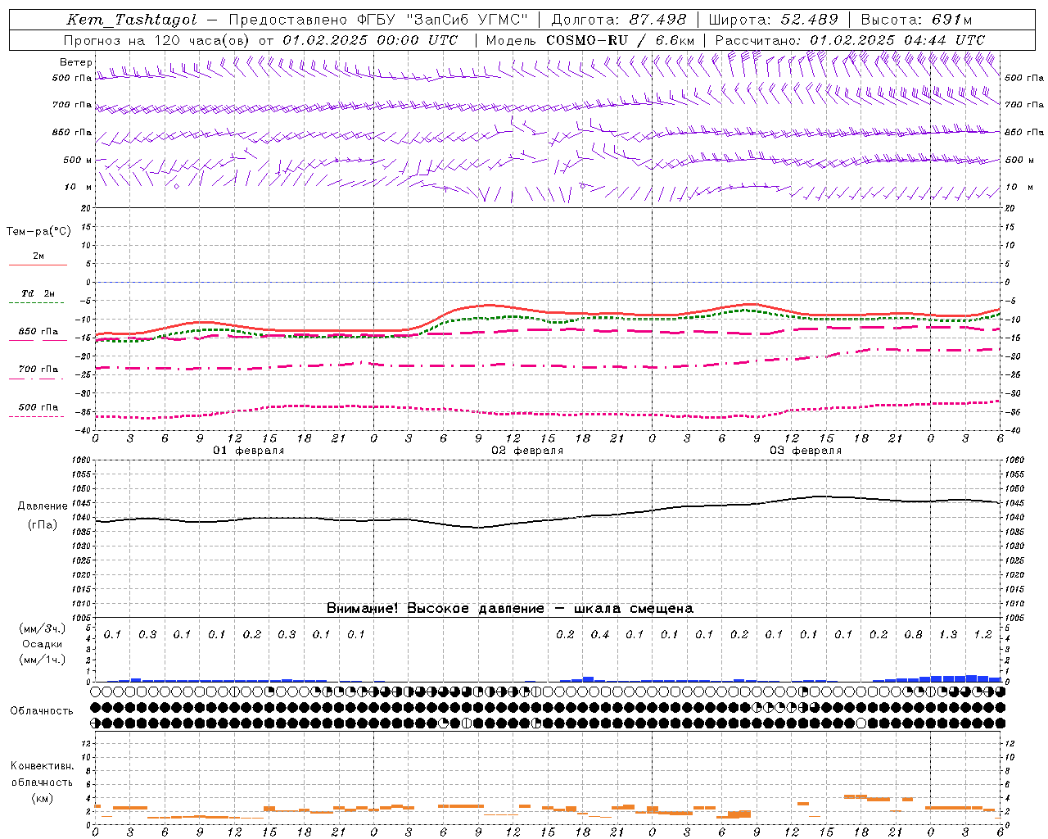The height and width of the screenshot is (839, 1048).
Task: Click the 0.8 precipitation value
Action: pyautogui.click(x=913, y=635)
